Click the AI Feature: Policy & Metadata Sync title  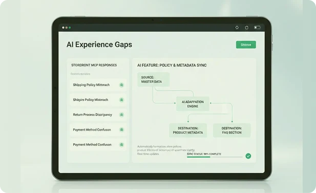(x=172, y=66)
